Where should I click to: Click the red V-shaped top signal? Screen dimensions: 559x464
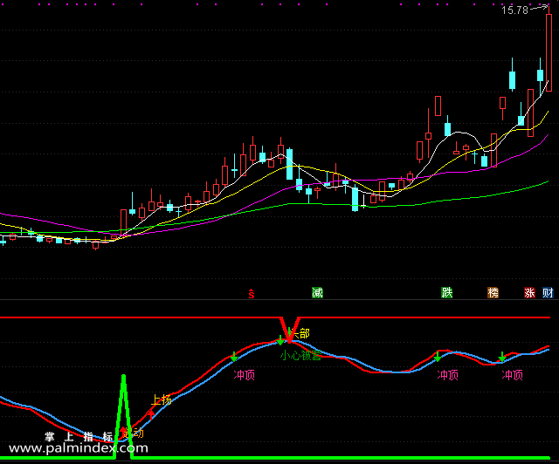pyautogui.click(x=289, y=330)
